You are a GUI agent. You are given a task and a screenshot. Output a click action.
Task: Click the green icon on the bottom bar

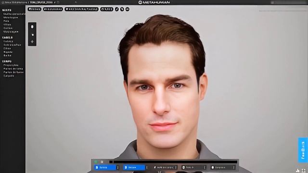pos(96,162)
